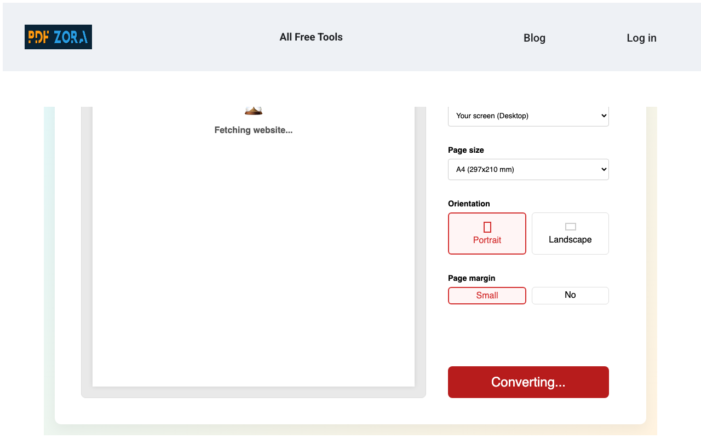This screenshot has height=438, width=701.
Task: Open All Free Tools
Action: (311, 37)
